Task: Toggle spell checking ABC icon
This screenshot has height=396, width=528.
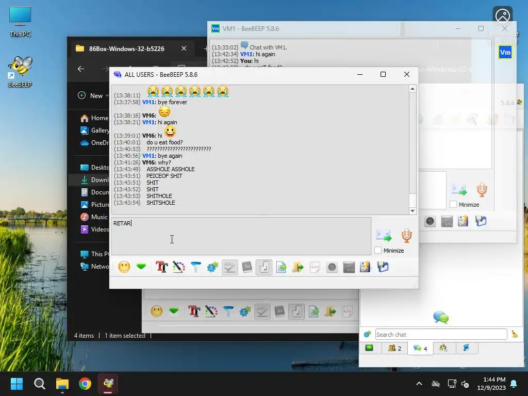Action: coord(230,268)
